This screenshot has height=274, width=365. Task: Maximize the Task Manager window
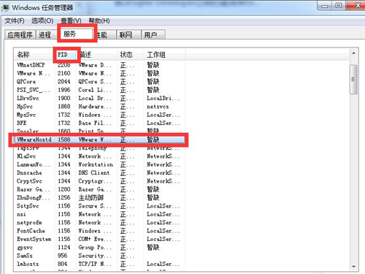pyautogui.click(x=339, y=5)
